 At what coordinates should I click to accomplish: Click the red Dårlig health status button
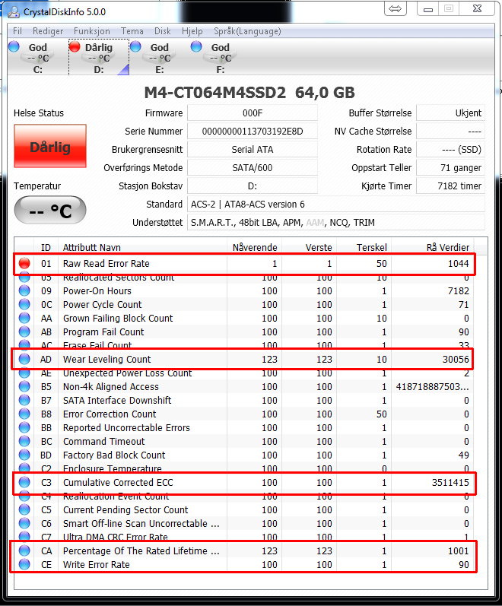(x=50, y=146)
